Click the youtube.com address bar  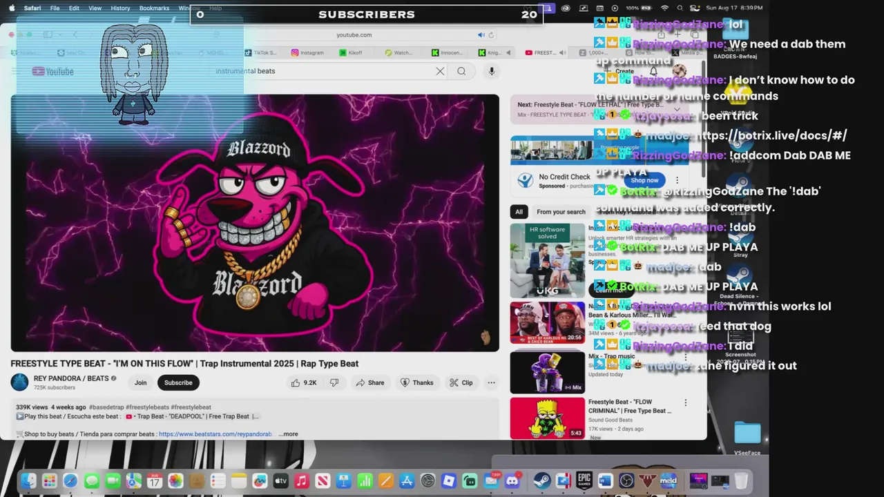pyautogui.click(x=354, y=35)
